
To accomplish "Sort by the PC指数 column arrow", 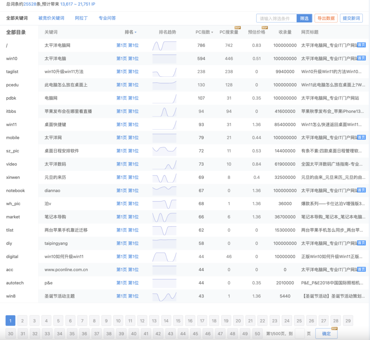I will [212, 32].
